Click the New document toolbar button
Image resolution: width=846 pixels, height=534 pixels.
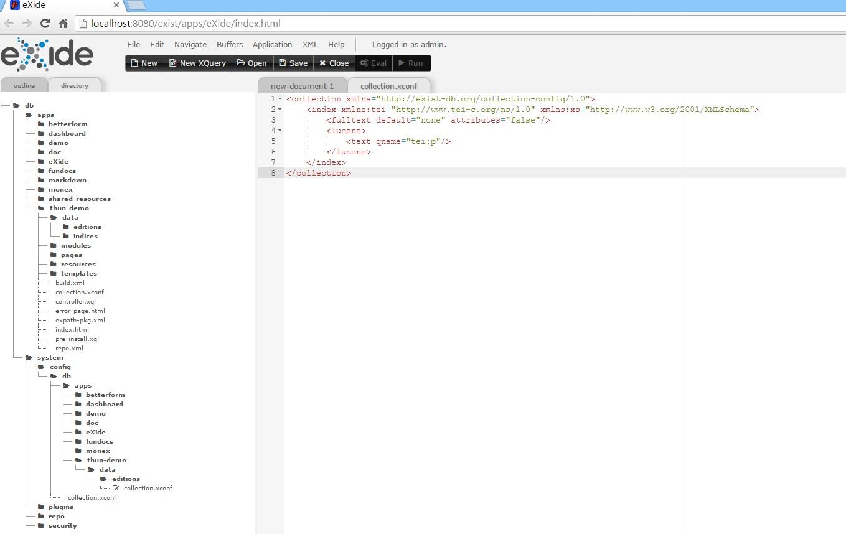144,63
